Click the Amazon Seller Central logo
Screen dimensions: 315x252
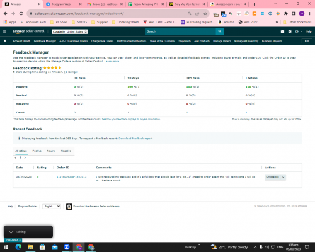tap(28, 31)
